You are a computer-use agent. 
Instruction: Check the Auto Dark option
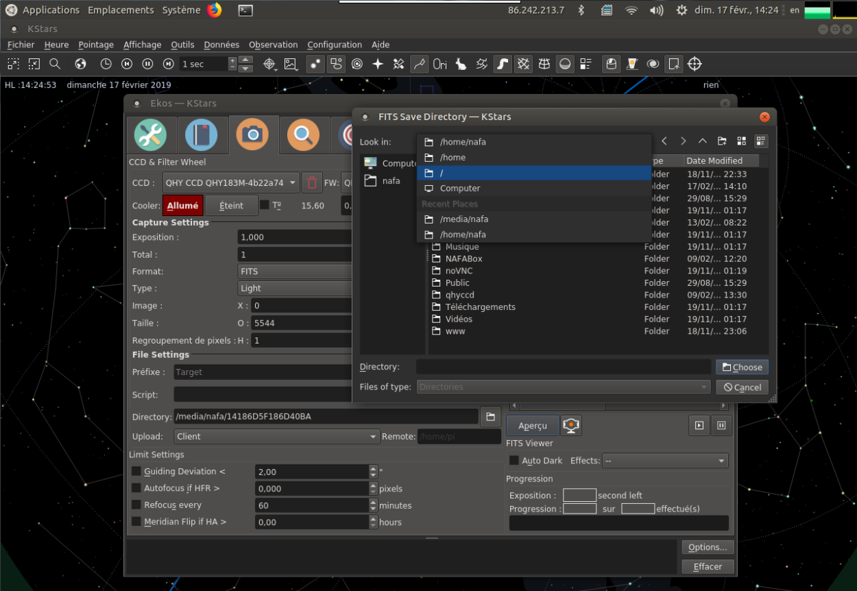tap(514, 461)
